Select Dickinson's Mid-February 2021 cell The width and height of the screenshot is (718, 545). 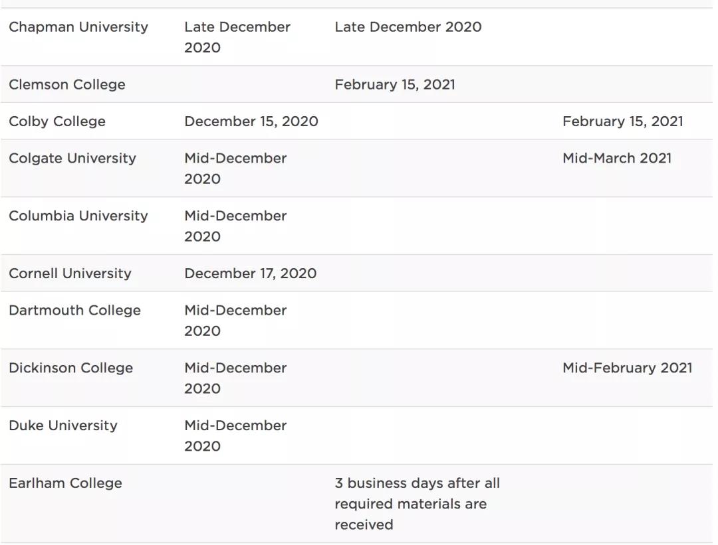coord(628,368)
